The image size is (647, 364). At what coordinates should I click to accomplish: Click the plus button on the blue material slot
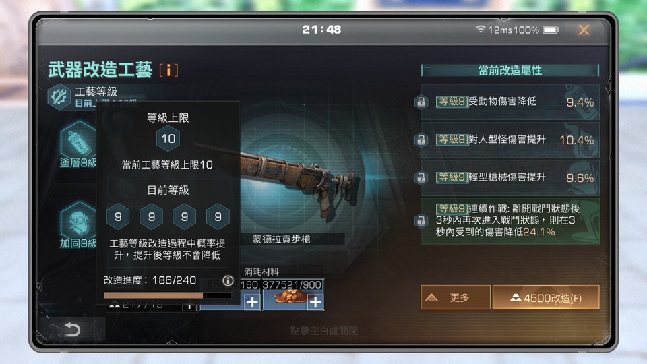pos(252,303)
